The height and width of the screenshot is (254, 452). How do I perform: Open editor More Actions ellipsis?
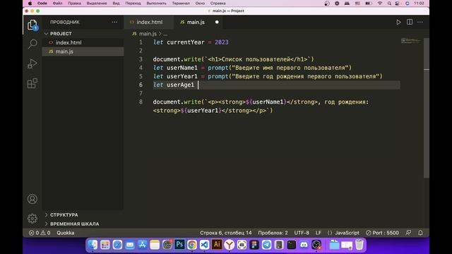(420, 22)
